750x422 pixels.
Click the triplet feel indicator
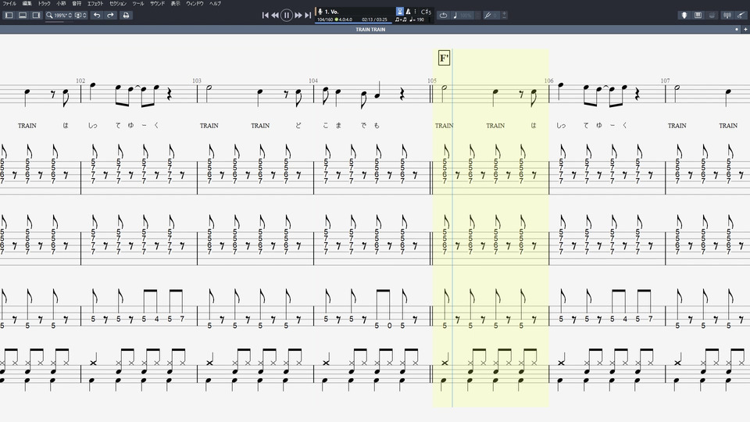tap(401, 20)
